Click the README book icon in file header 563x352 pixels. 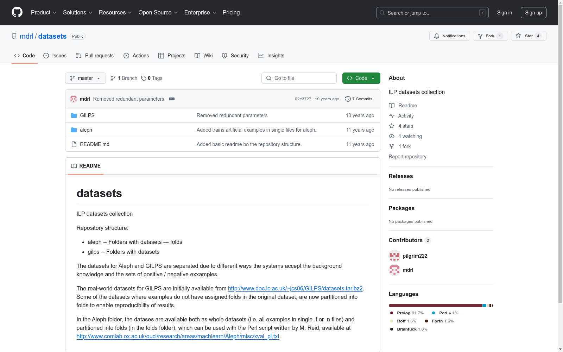click(x=74, y=166)
